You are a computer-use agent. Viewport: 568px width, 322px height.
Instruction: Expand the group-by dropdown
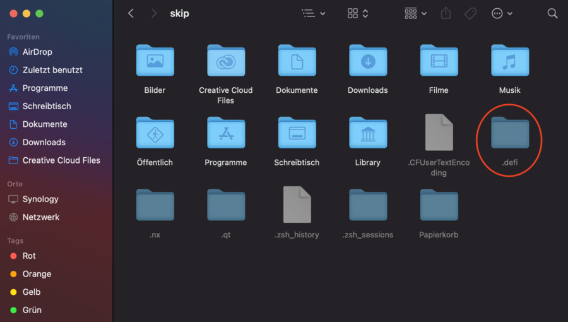coord(415,13)
